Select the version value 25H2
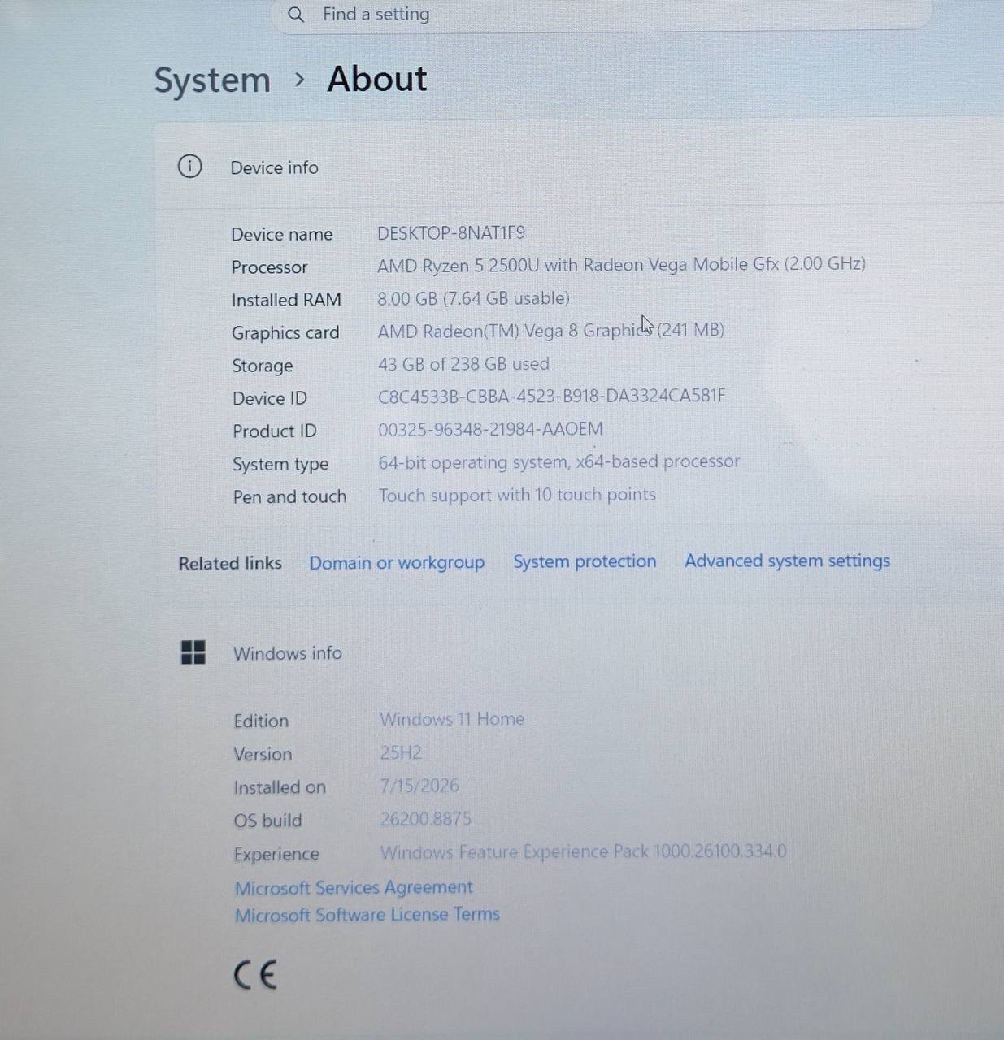Image resolution: width=1004 pixels, height=1040 pixels. coord(401,753)
